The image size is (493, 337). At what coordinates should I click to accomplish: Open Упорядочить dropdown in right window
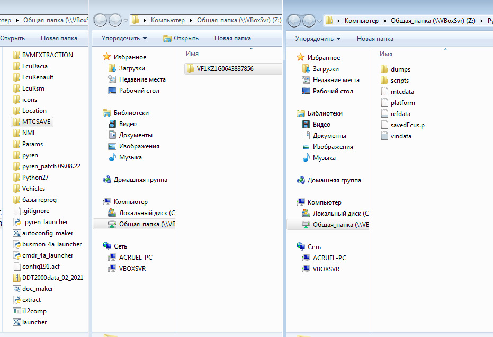click(x=318, y=39)
